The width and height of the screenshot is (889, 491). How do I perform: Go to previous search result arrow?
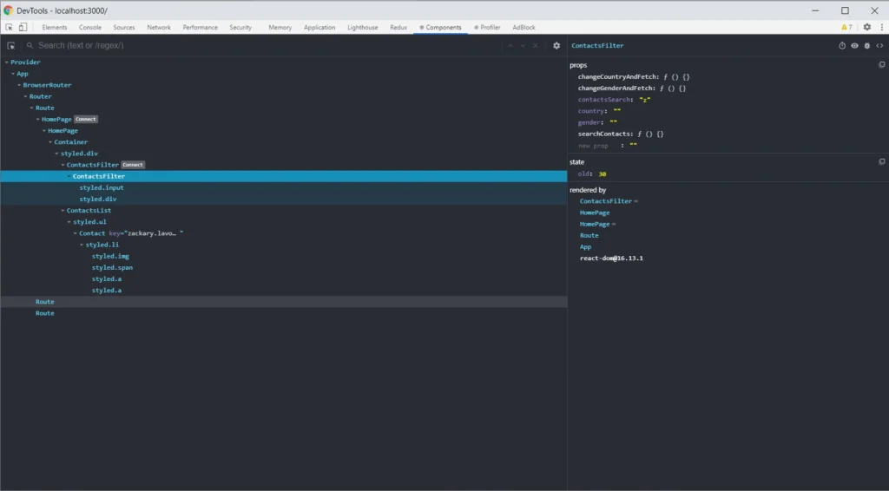click(510, 46)
